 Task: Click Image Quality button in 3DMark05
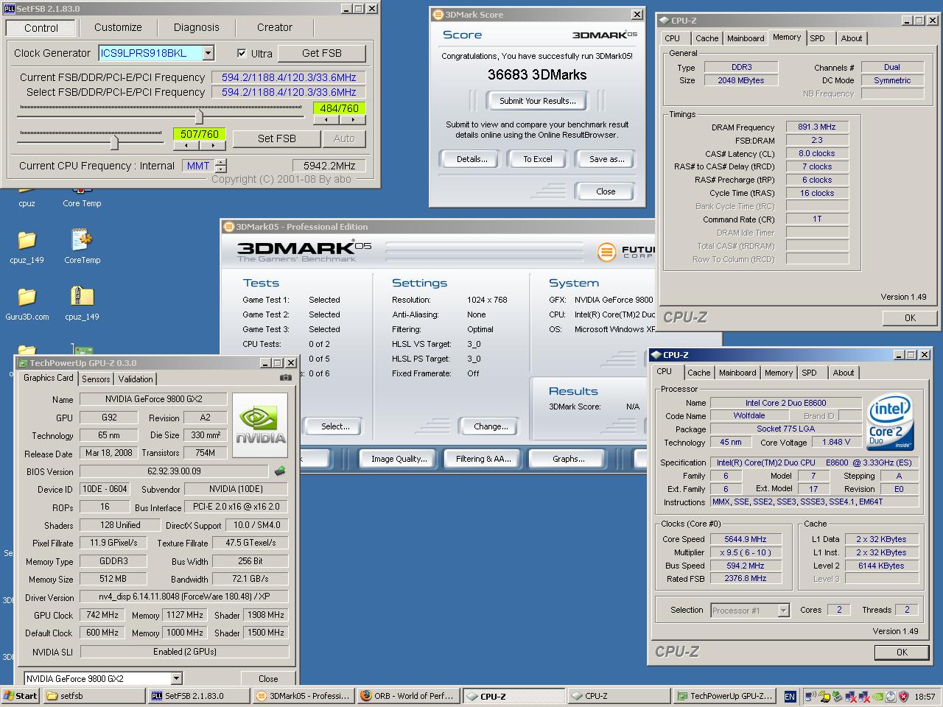pos(399,459)
